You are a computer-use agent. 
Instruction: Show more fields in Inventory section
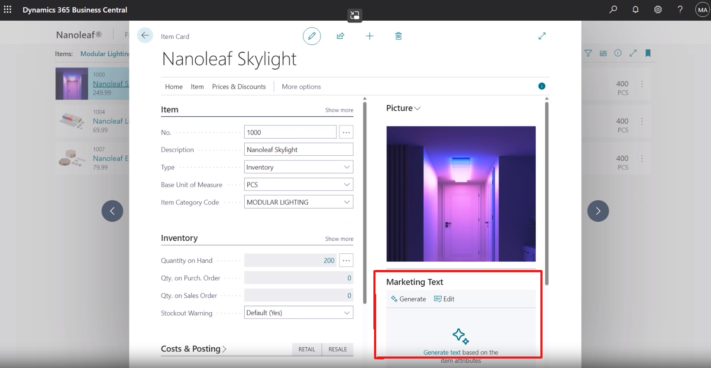339,239
